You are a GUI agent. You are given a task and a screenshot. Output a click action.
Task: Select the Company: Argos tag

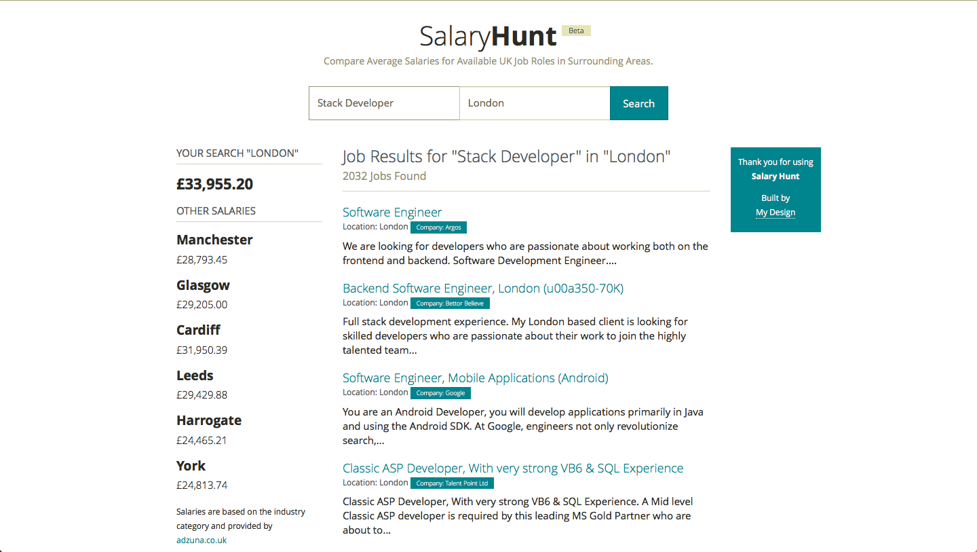pyautogui.click(x=438, y=227)
